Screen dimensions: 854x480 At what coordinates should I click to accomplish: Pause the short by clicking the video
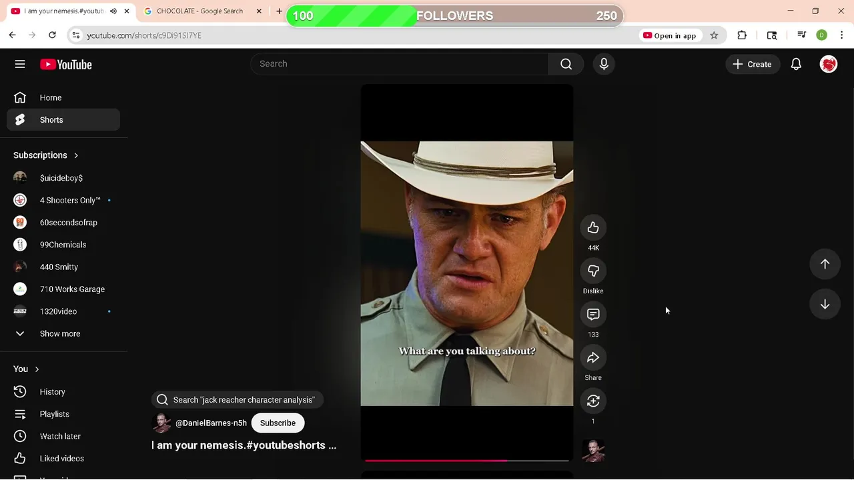click(466, 273)
